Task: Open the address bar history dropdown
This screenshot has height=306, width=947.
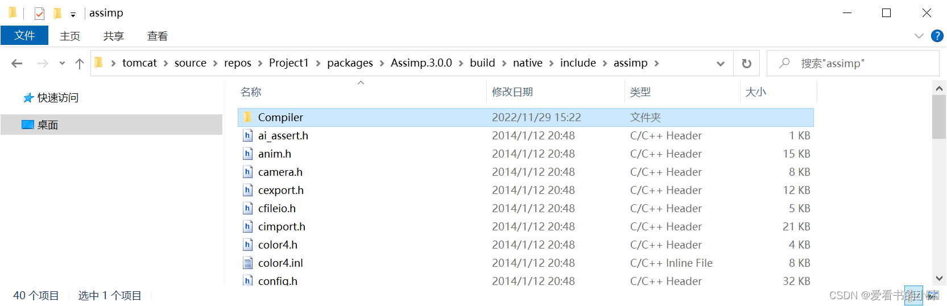Action: [720, 64]
